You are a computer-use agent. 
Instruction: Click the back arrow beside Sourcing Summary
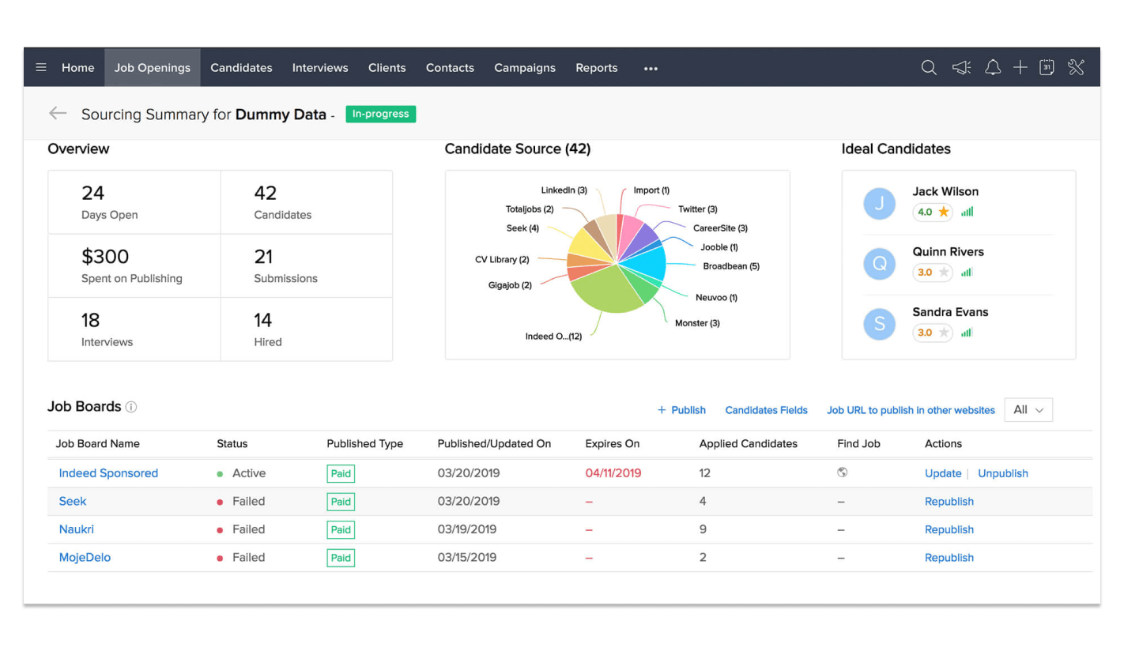pyautogui.click(x=58, y=114)
